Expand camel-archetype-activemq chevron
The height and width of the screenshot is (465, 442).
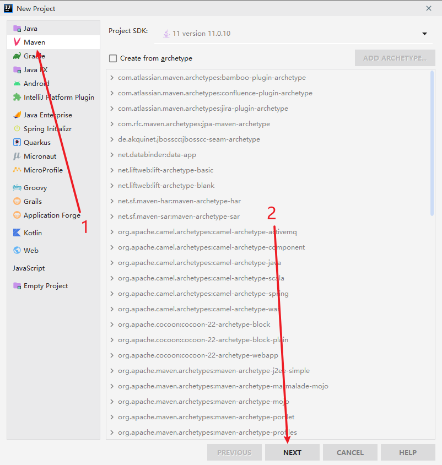[112, 232]
